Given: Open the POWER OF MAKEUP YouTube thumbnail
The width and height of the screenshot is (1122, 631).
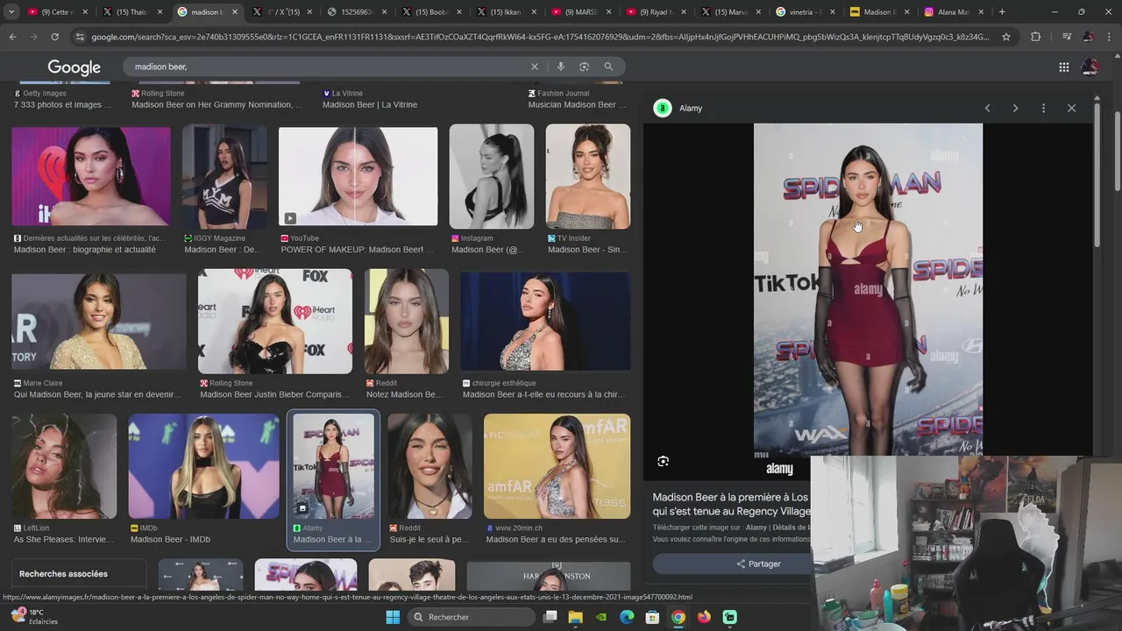Looking at the screenshot, I should 358,176.
